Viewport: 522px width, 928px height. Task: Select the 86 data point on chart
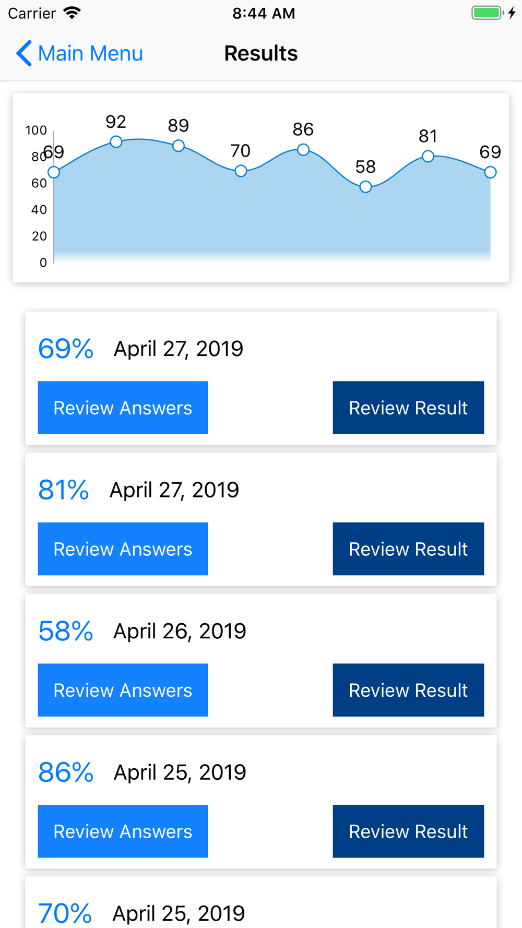click(303, 150)
